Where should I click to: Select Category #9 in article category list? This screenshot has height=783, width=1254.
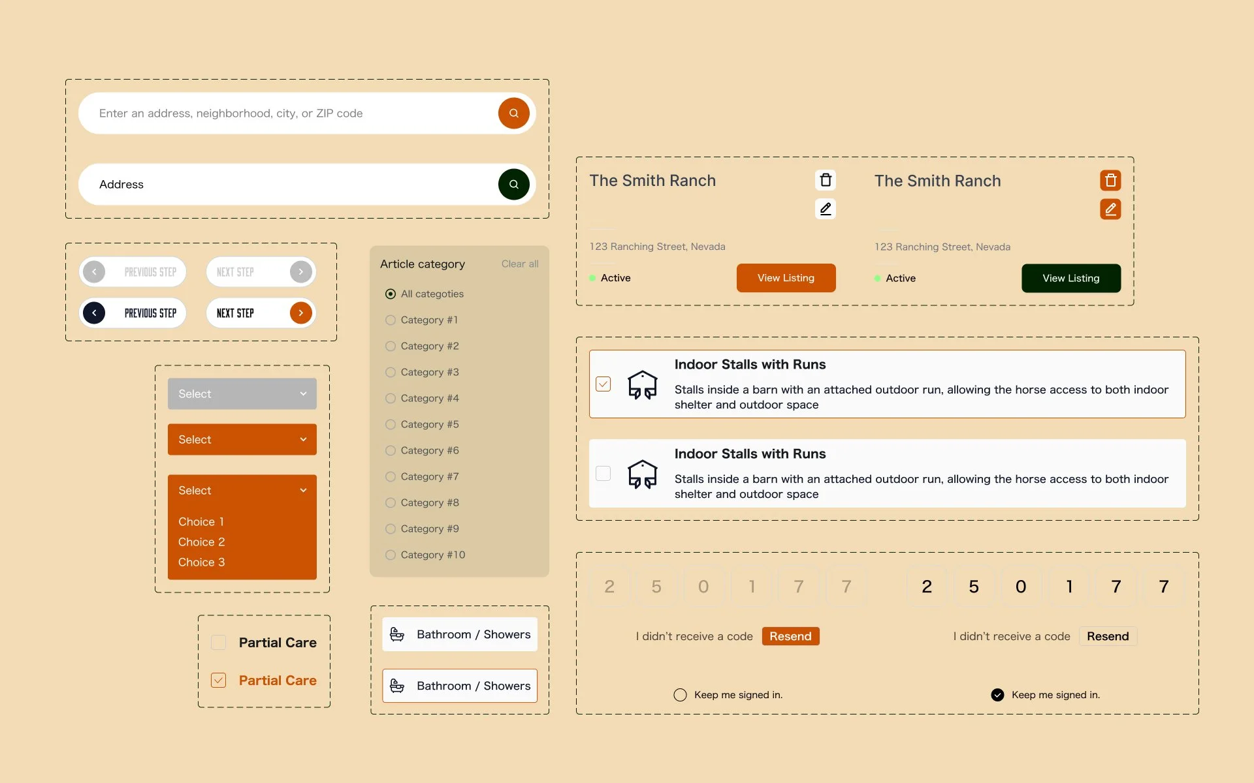[x=423, y=529]
